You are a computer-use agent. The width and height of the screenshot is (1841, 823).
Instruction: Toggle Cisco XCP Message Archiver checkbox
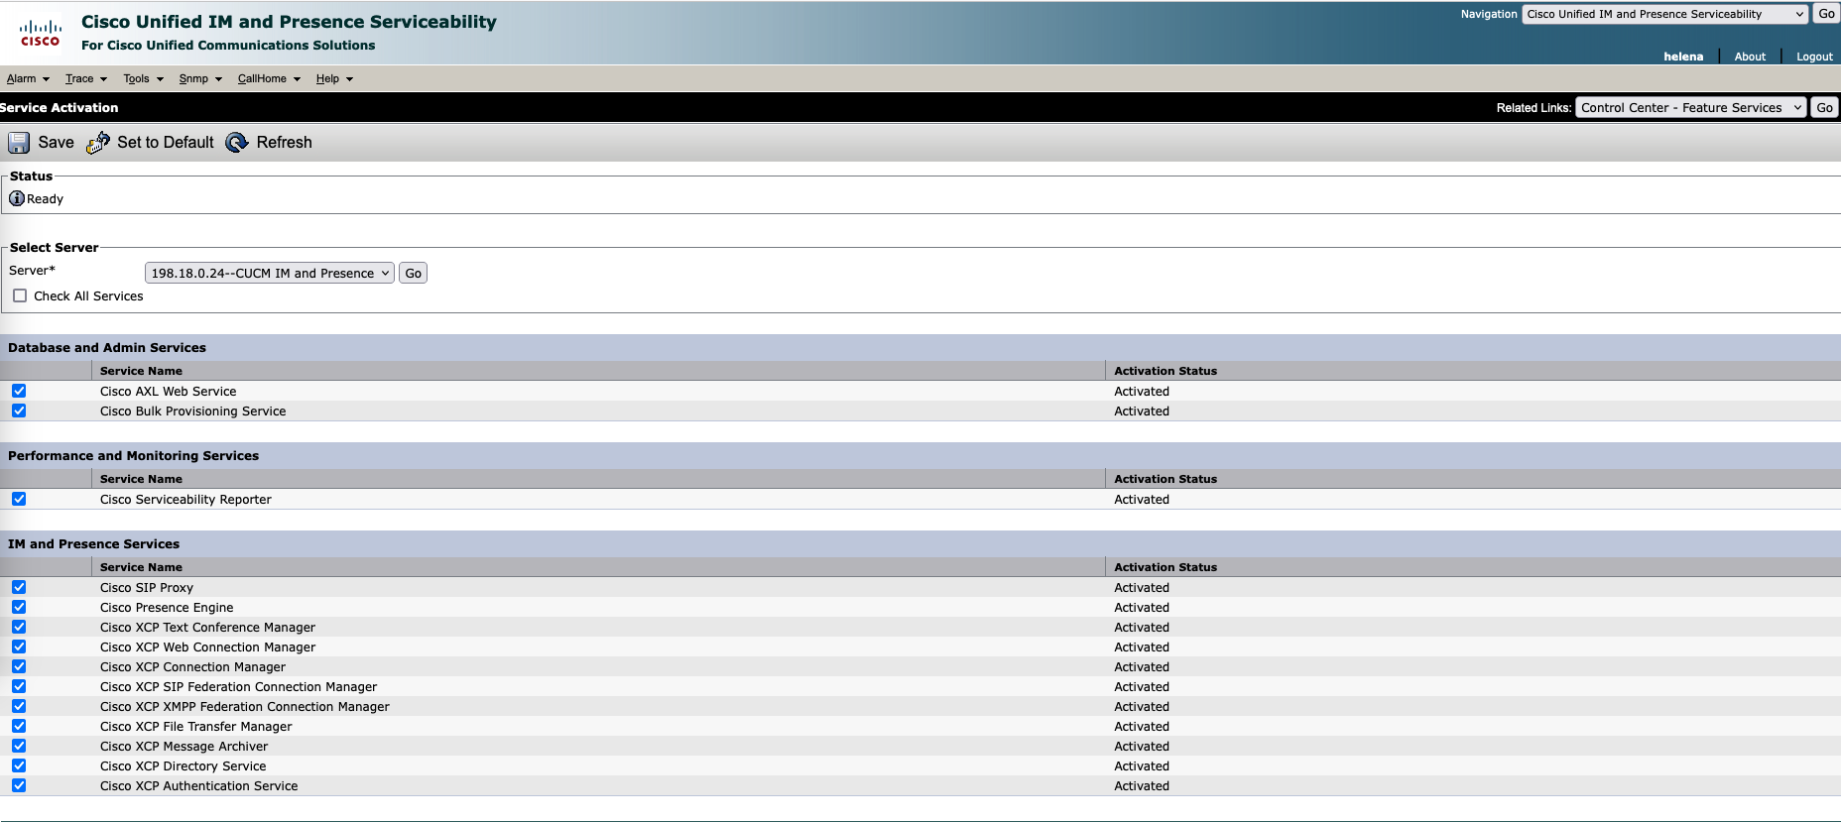19,746
